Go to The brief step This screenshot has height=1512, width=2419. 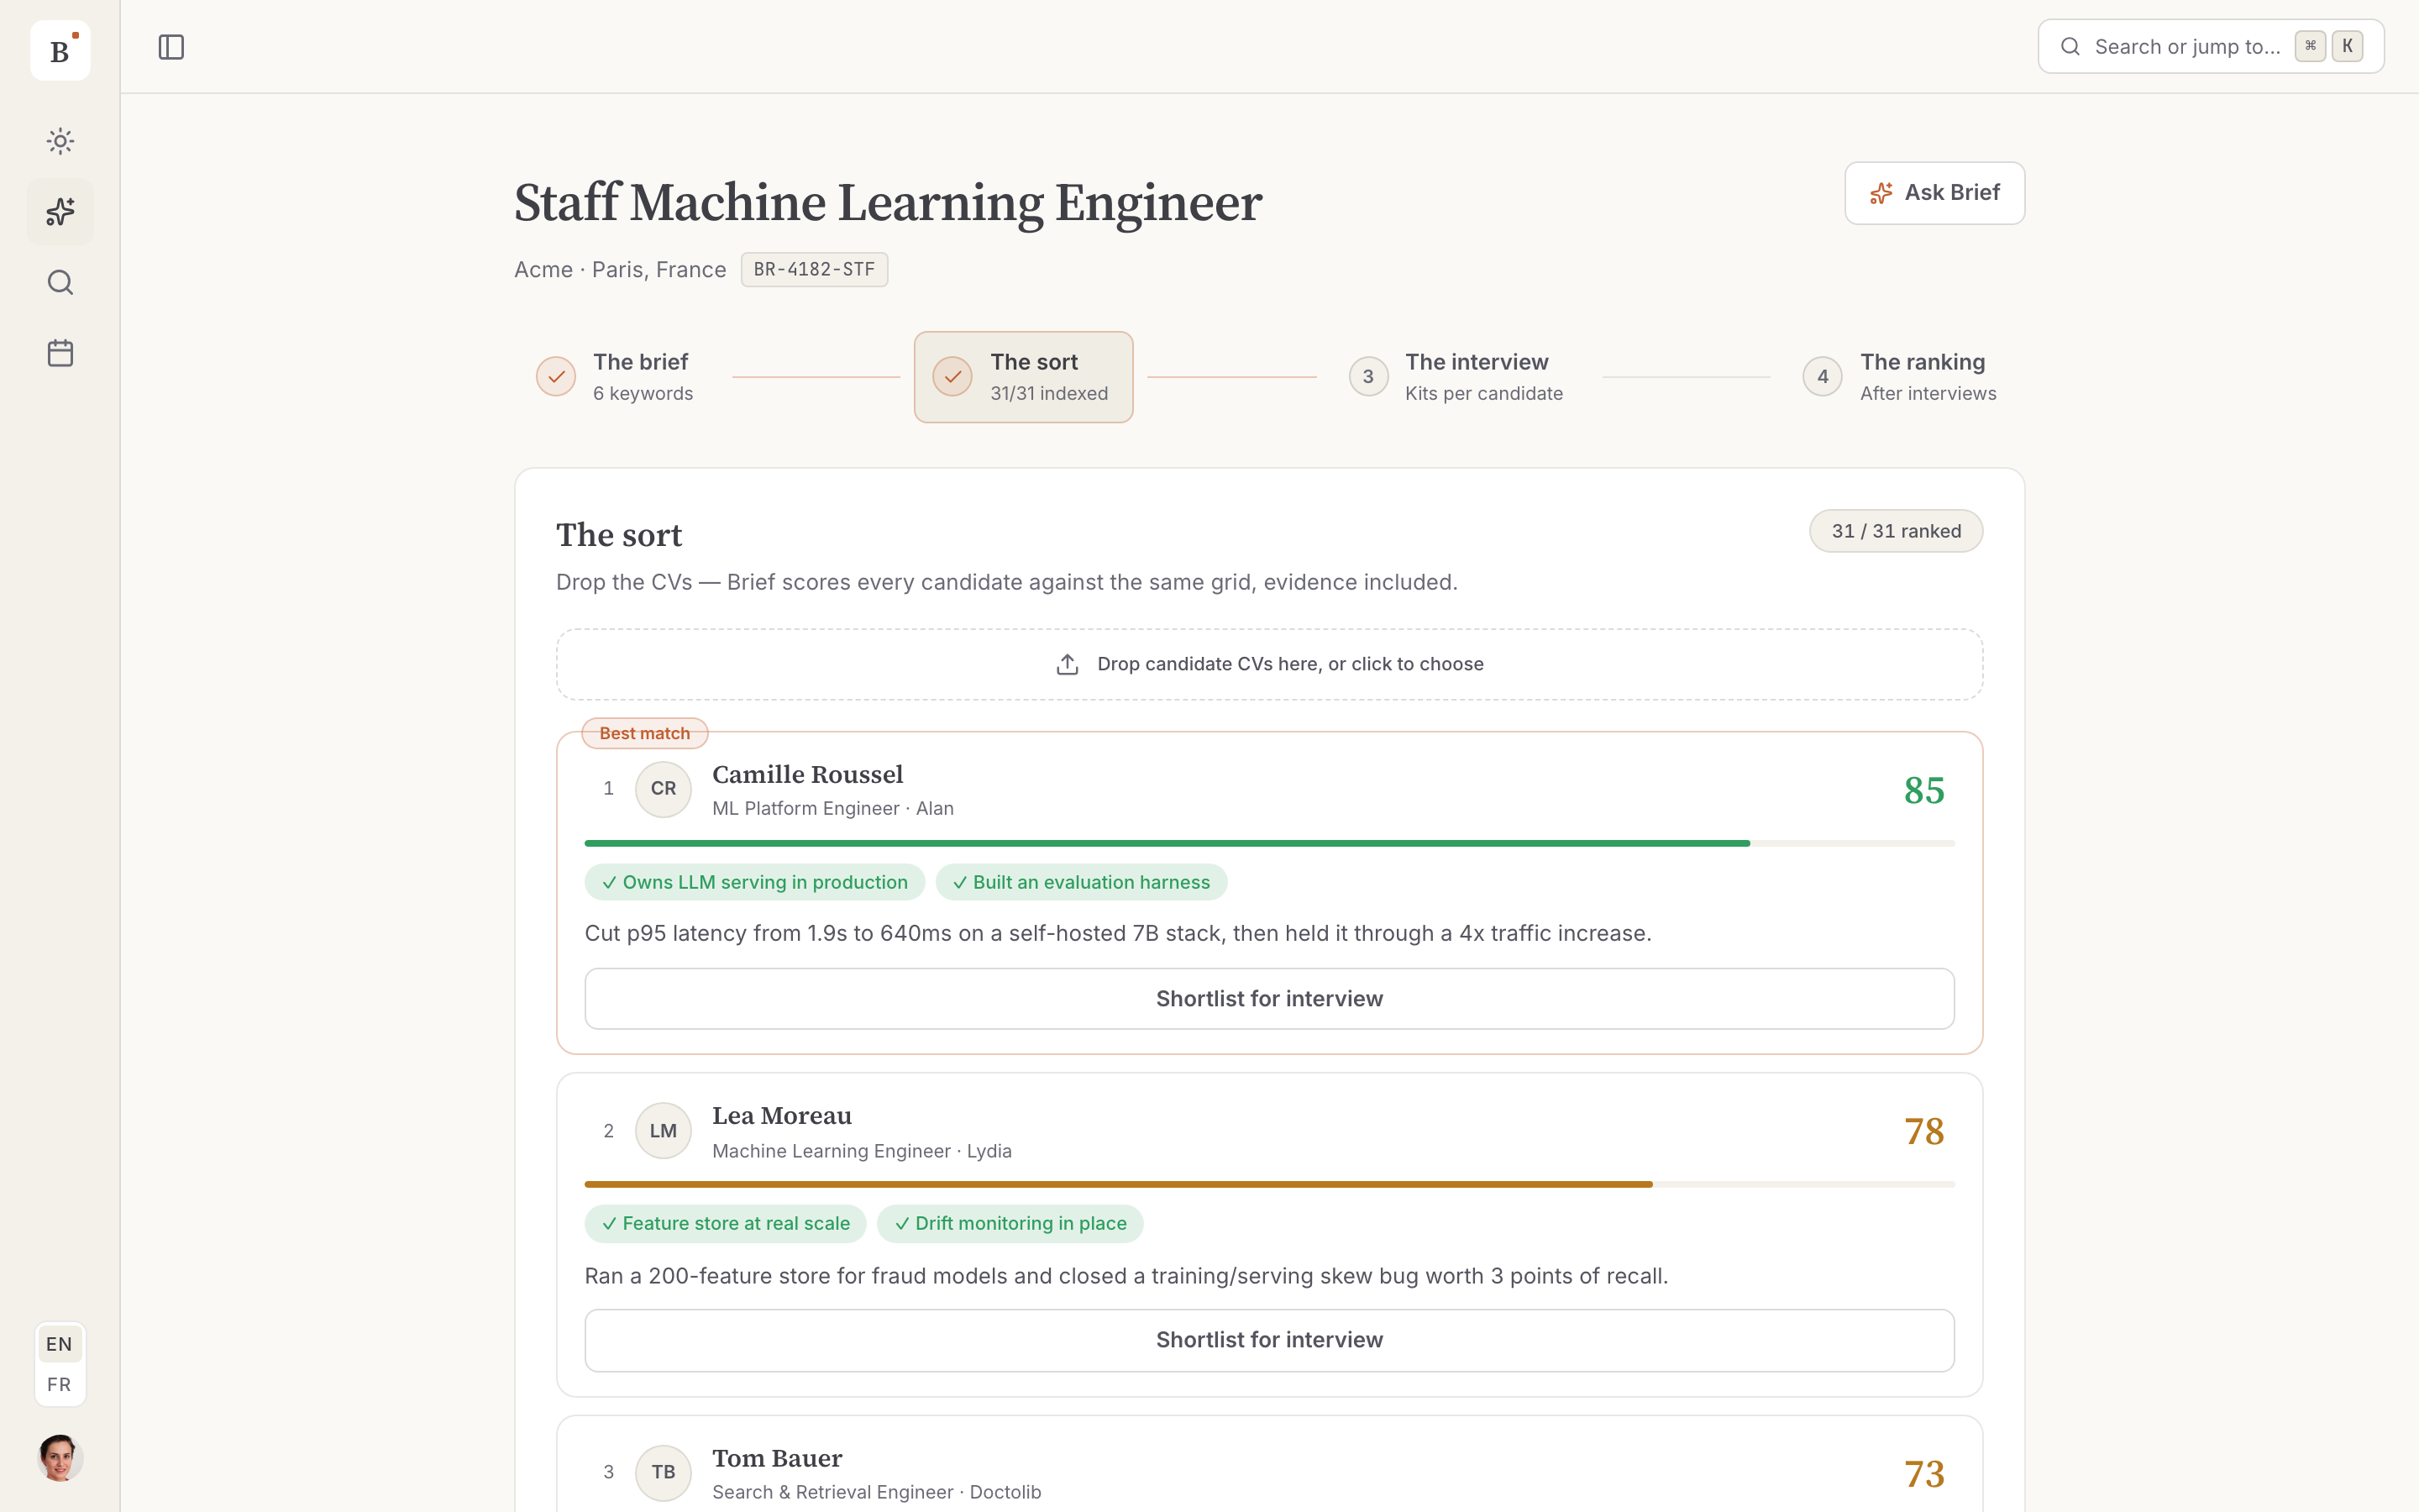pos(615,377)
